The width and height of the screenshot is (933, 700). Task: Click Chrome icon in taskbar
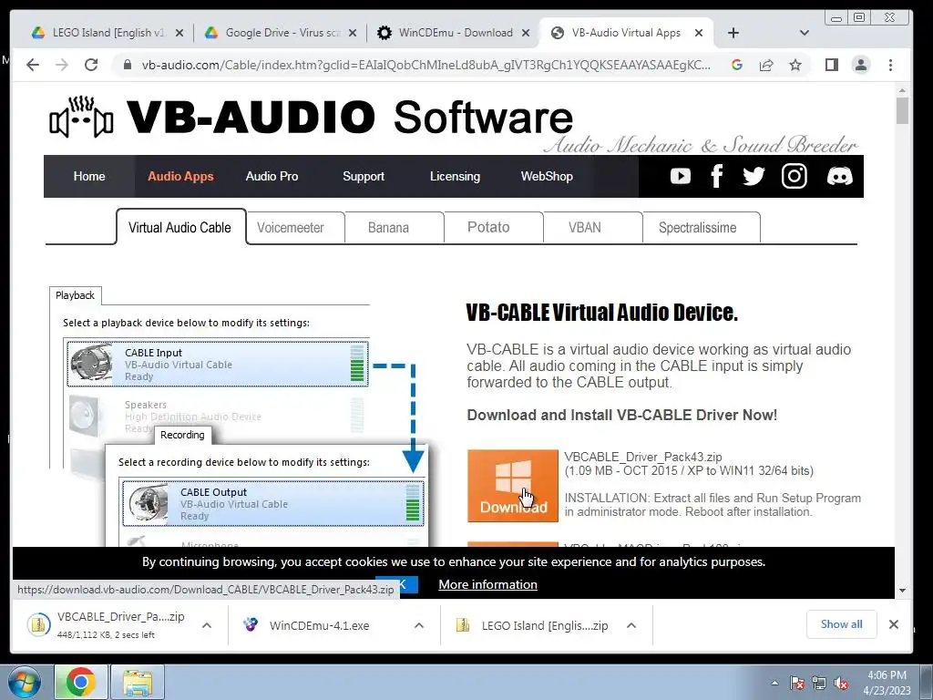[x=81, y=682]
